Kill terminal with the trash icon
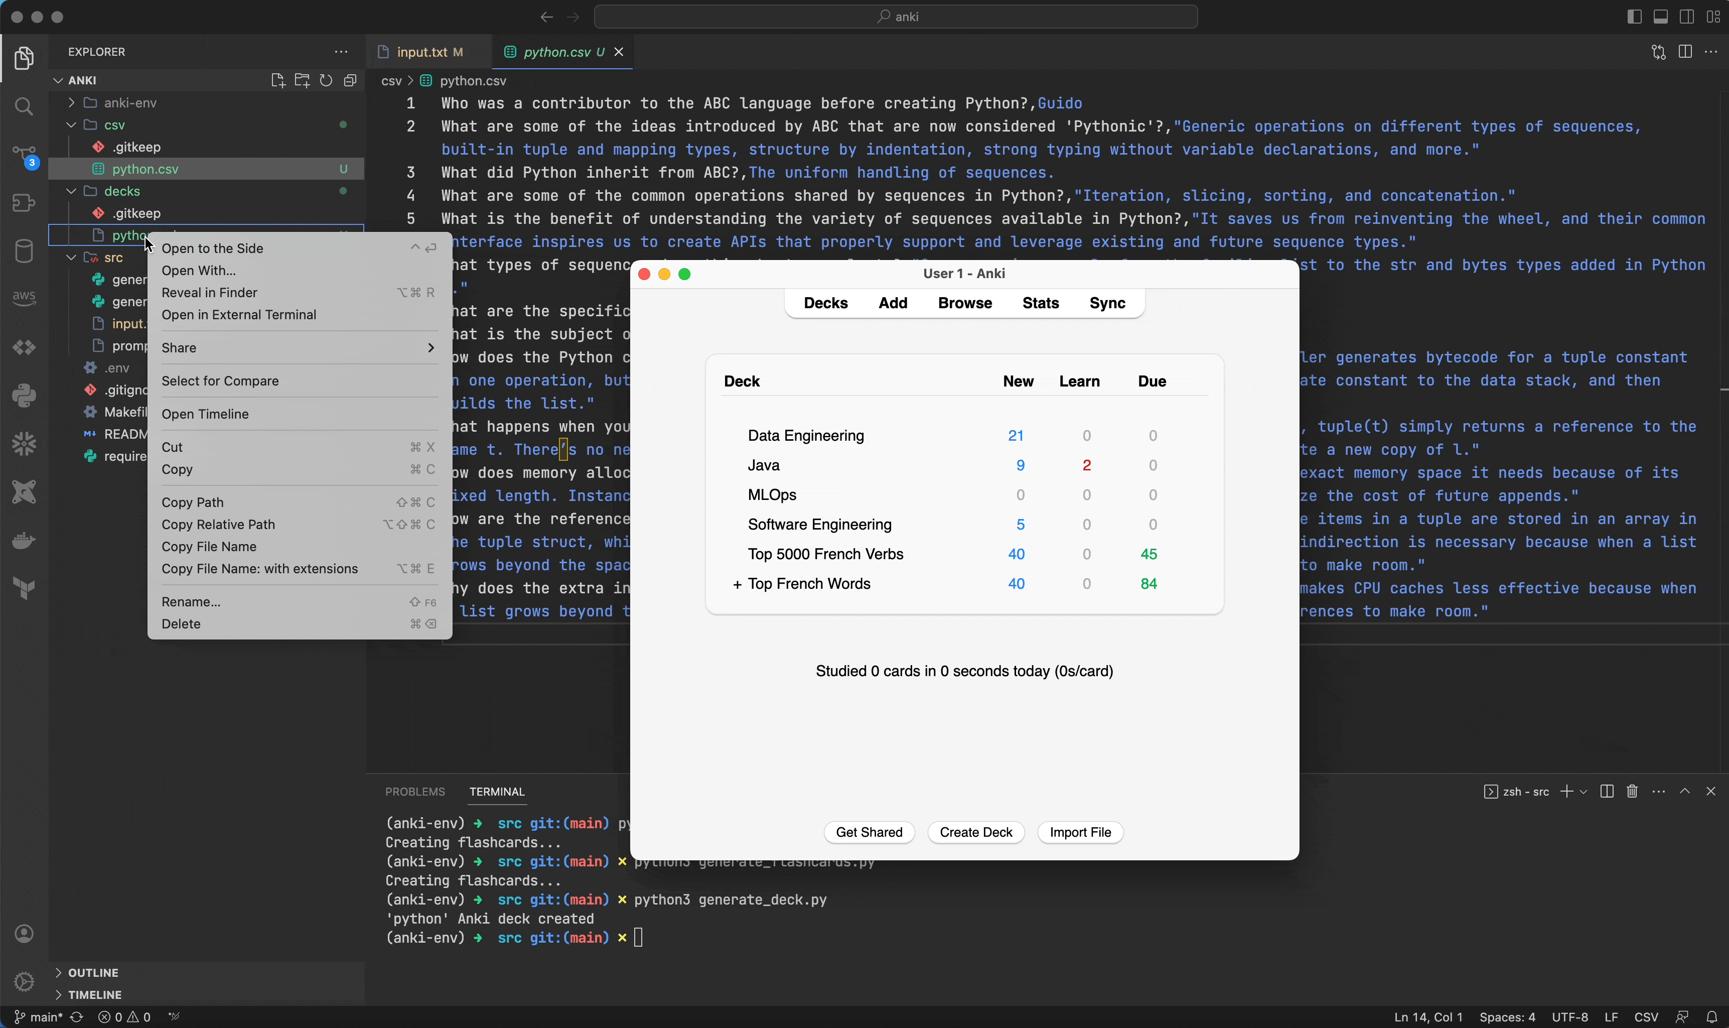Viewport: 1729px width, 1028px height. pos(1632,791)
